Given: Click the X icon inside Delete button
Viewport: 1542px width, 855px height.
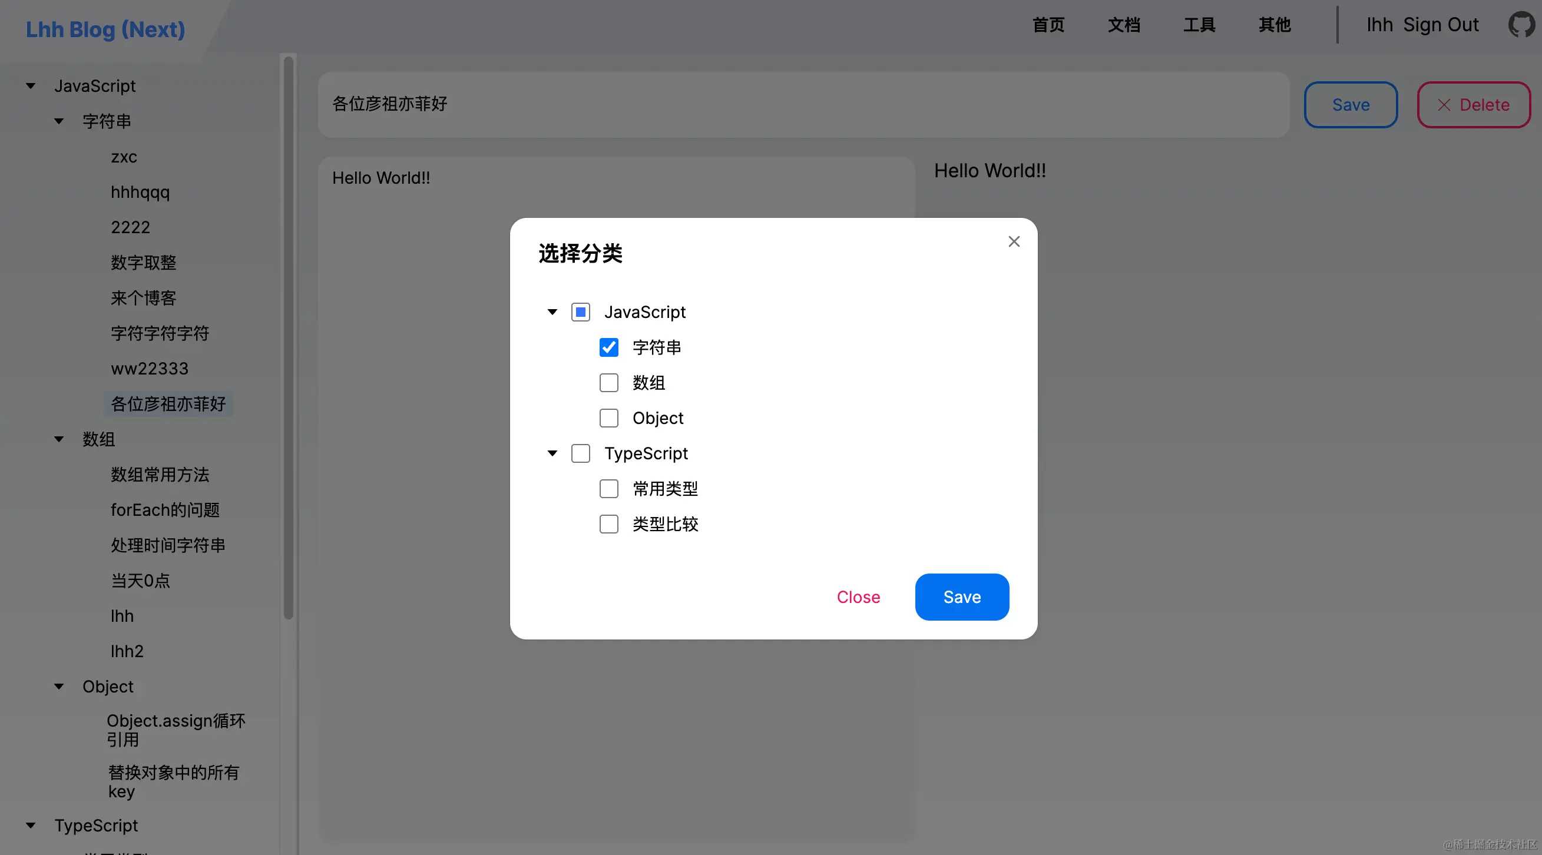Looking at the screenshot, I should pyautogui.click(x=1444, y=105).
